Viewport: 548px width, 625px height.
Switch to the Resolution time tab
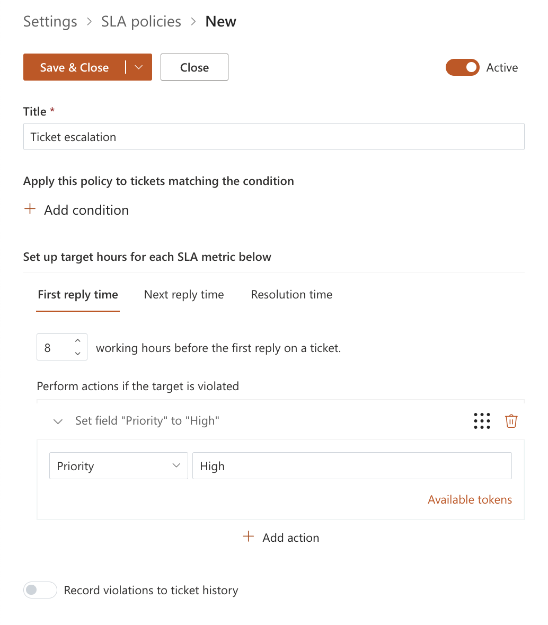(291, 295)
